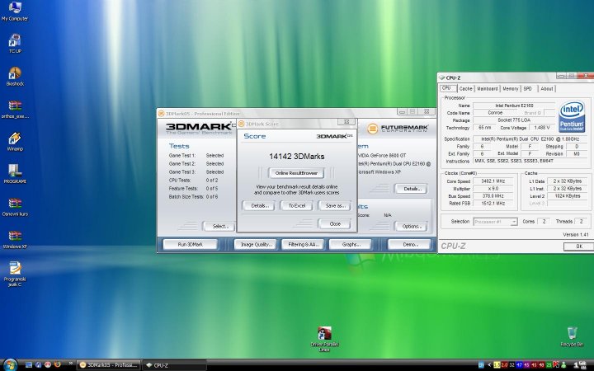
Task: Open the Start menu orb
Action: click(x=10, y=364)
